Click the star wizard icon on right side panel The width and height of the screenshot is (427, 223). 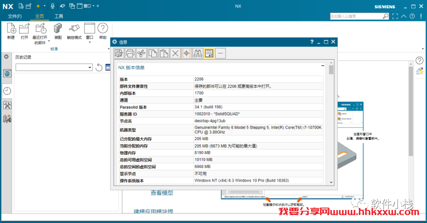click(419, 71)
